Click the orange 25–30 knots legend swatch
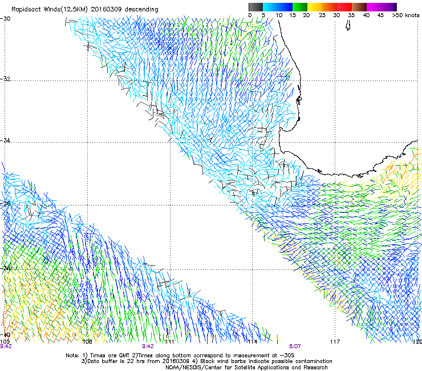This screenshot has height=371, width=422. 330,7
